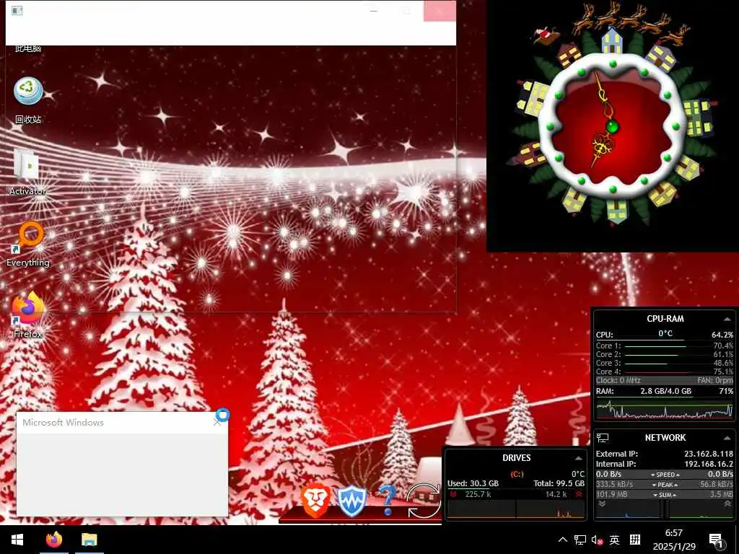Collapse the DRIVES widget with its arrow
Screen dimensions: 739x554
click(x=578, y=458)
